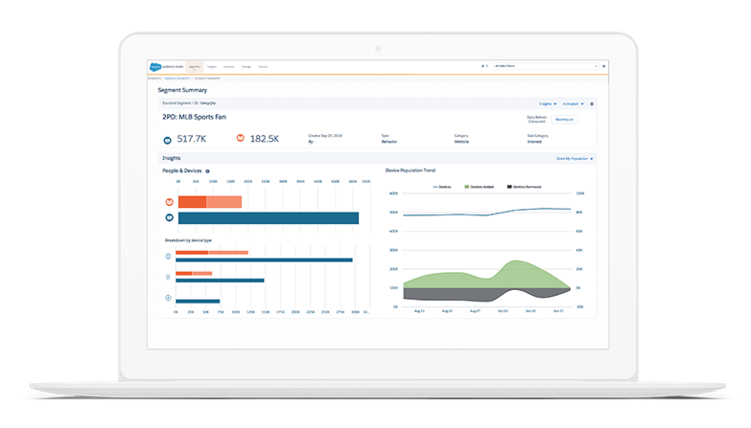The image size is (751, 428).
Task: Toggle the Devices line legend item
Action: (x=441, y=187)
